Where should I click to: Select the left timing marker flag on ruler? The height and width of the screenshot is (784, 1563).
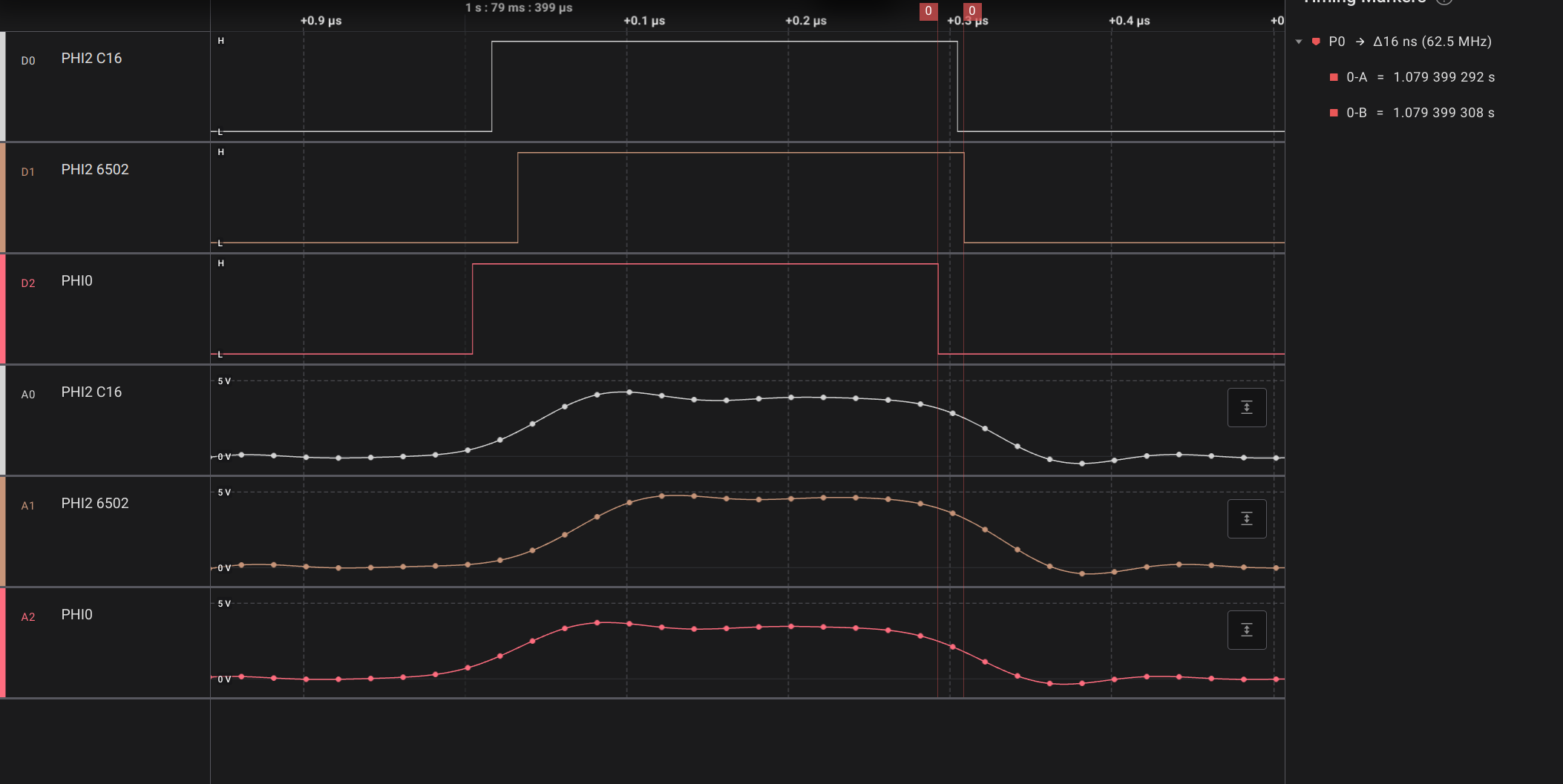click(928, 11)
